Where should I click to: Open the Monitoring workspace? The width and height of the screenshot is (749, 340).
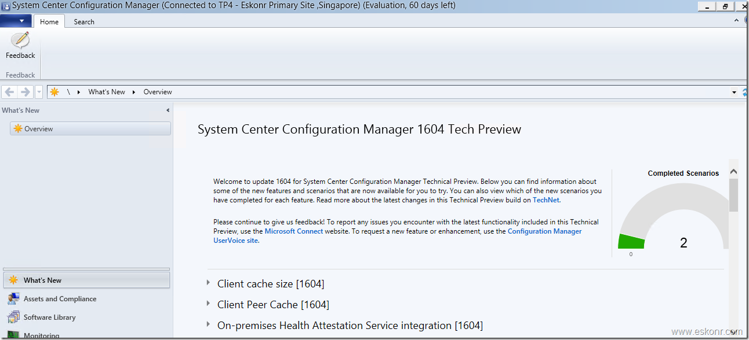(x=41, y=335)
